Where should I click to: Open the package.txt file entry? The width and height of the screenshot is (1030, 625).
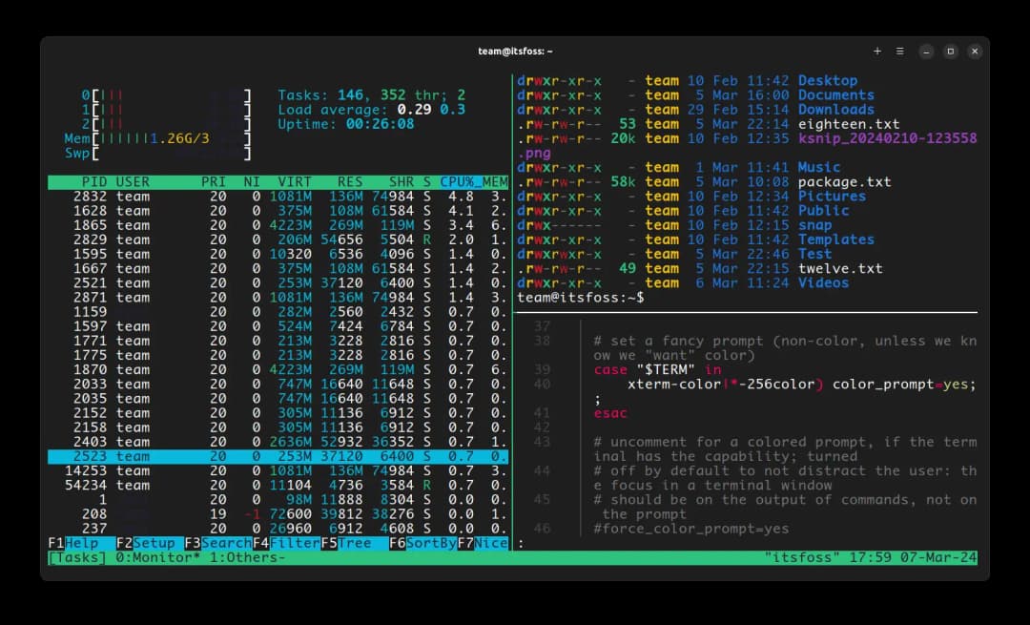845,181
